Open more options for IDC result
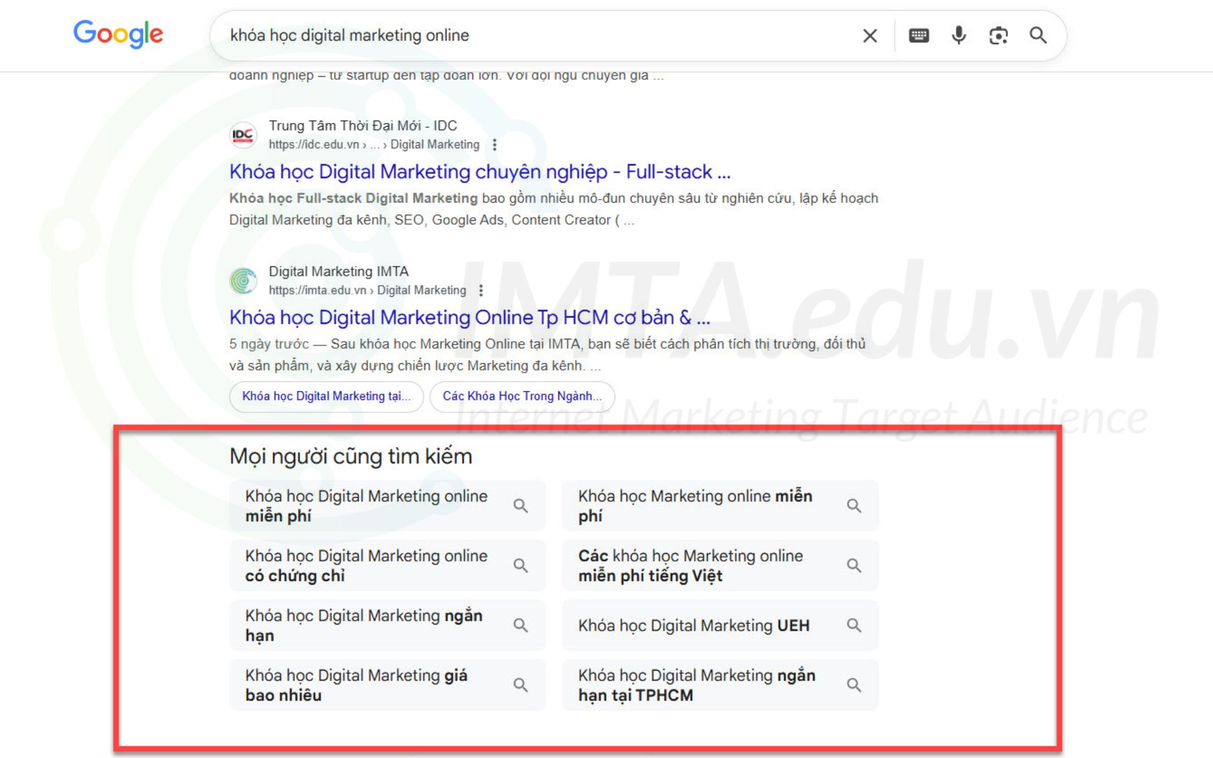This screenshot has height=758, width=1213. 495,145
